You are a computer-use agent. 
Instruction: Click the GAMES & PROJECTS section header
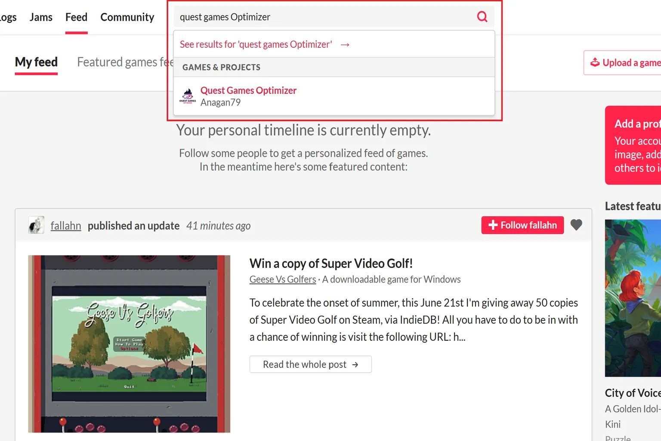334,67
